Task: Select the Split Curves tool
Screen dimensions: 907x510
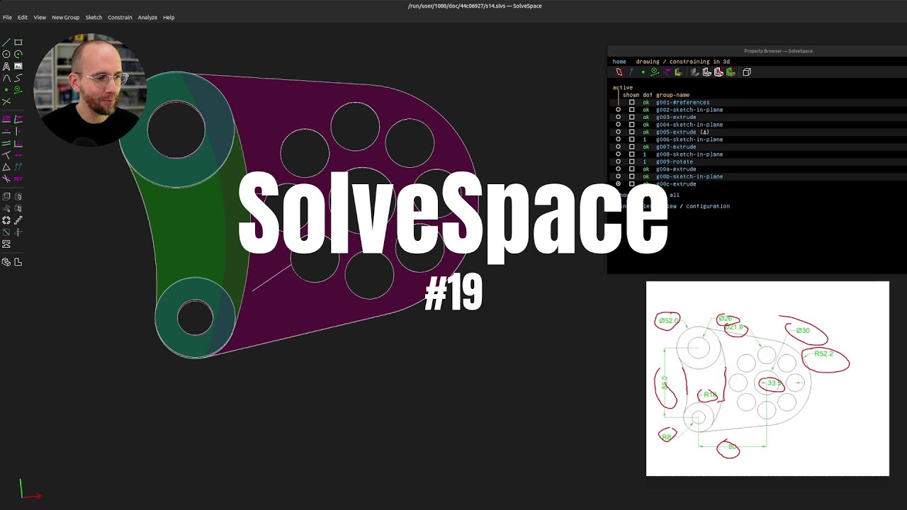Action: 6,101
